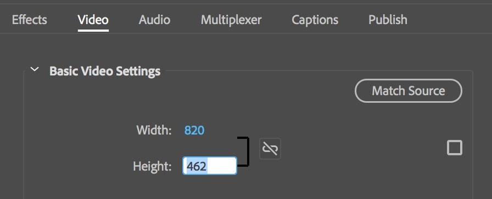Click the Height label

click(x=152, y=166)
